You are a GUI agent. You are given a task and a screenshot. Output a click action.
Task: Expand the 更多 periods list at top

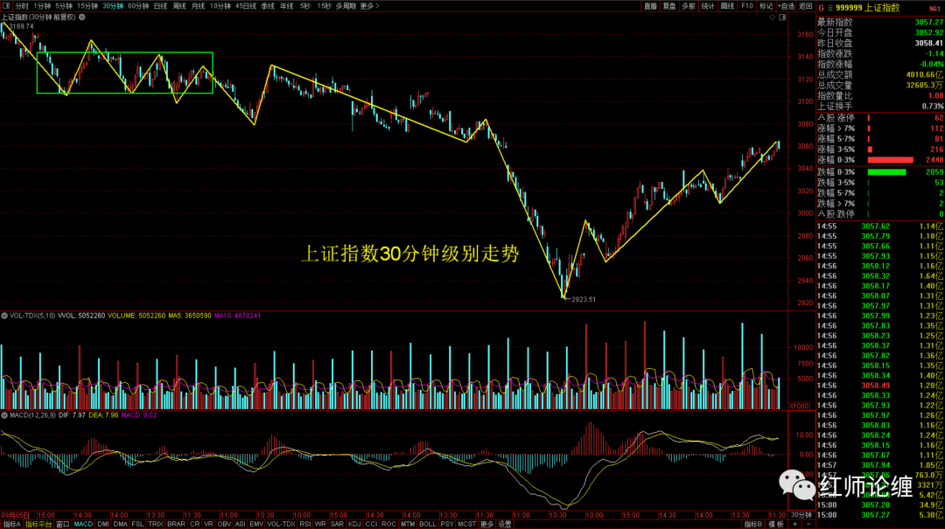pyautogui.click(x=369, y=6)
